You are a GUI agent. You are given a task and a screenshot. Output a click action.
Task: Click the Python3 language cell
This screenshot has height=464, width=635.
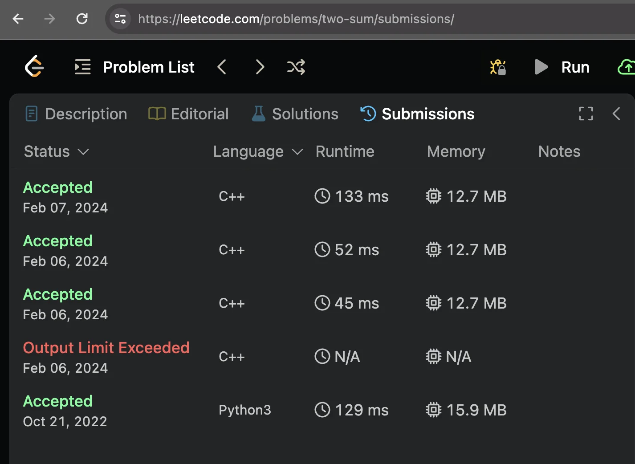click(245, 410)
